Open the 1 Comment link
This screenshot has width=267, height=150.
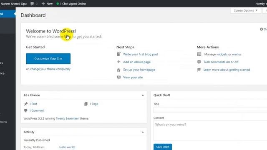(x=37, y=110)
